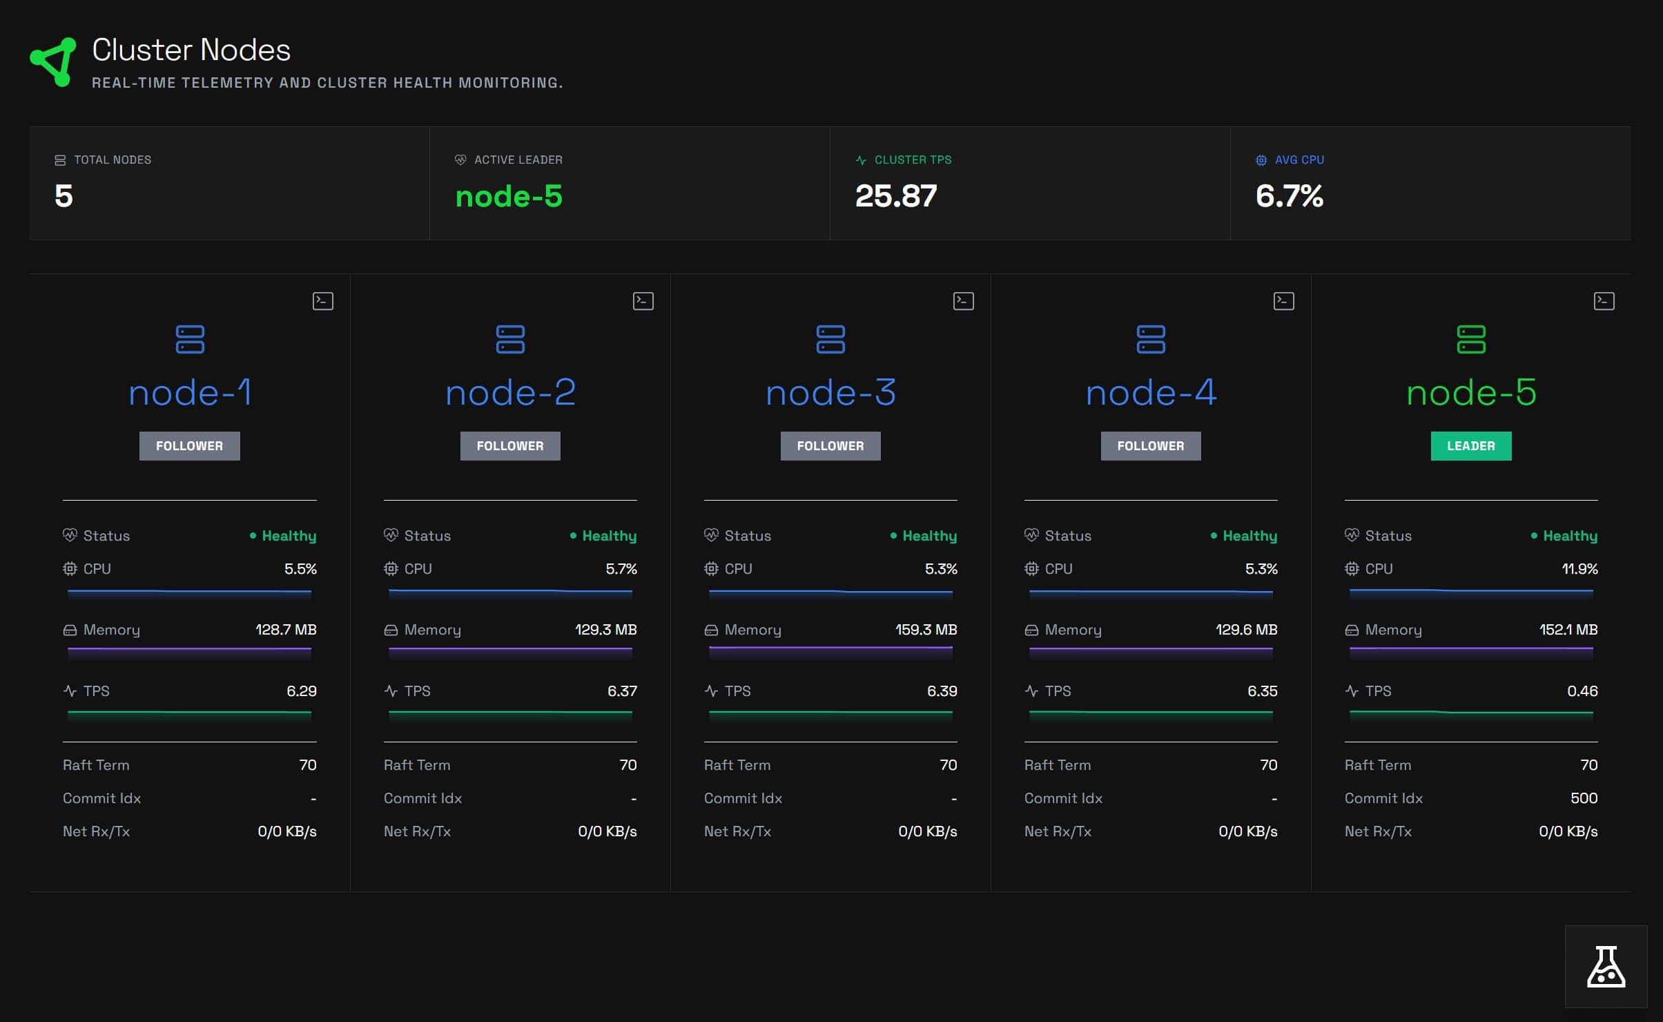Screen dimensions: 1663x1022
Task: Click node-5 TPS value 0.46
Action: [1582, 691]
